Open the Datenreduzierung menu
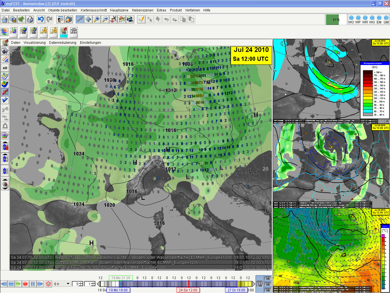 click(x=62, y=43)
